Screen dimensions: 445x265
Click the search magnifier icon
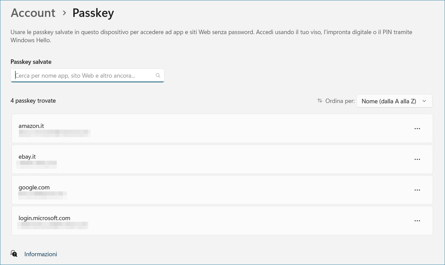pos(158,75)
